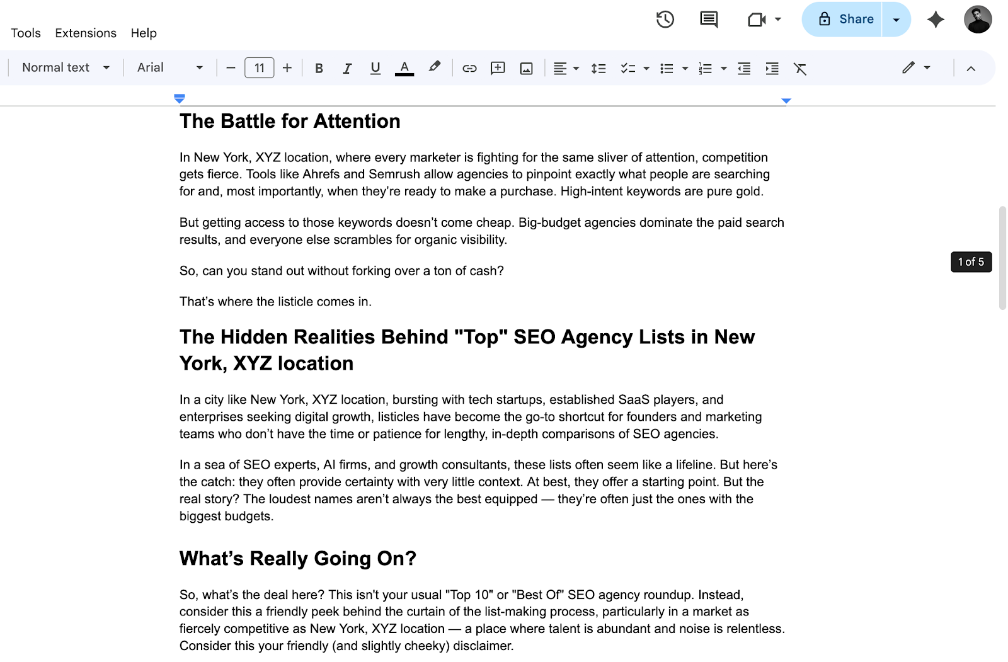1008x662 pixels.
Task: Apply italic formatting
Action: click(347, 68)
